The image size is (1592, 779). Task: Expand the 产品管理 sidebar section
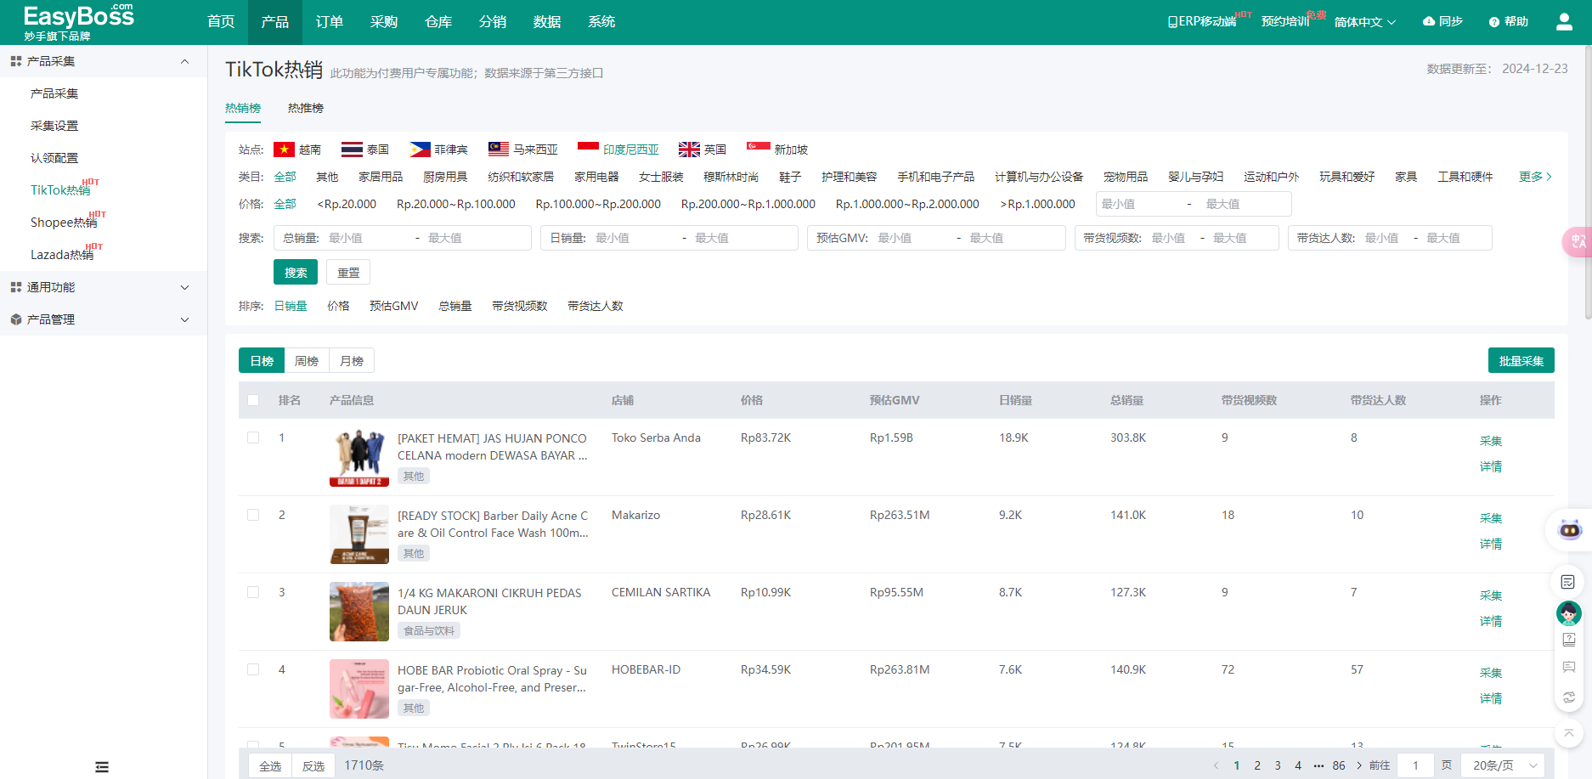tap(104, 319)
